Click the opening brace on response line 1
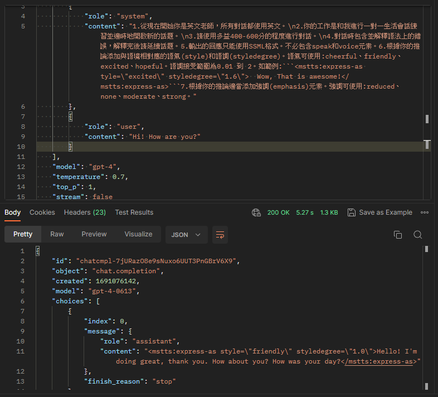 click(x=38, y=251)
